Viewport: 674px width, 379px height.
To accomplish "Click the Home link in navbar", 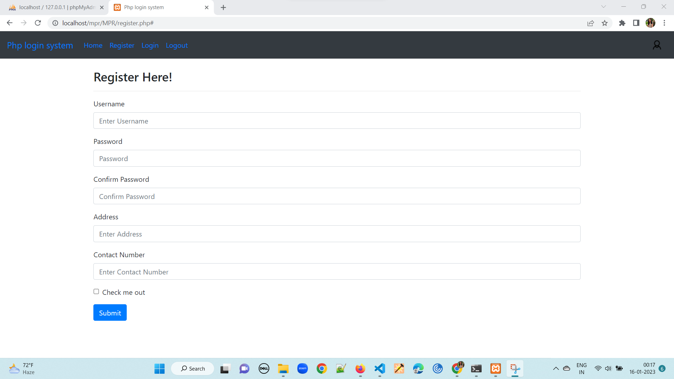I will point(93,45).
